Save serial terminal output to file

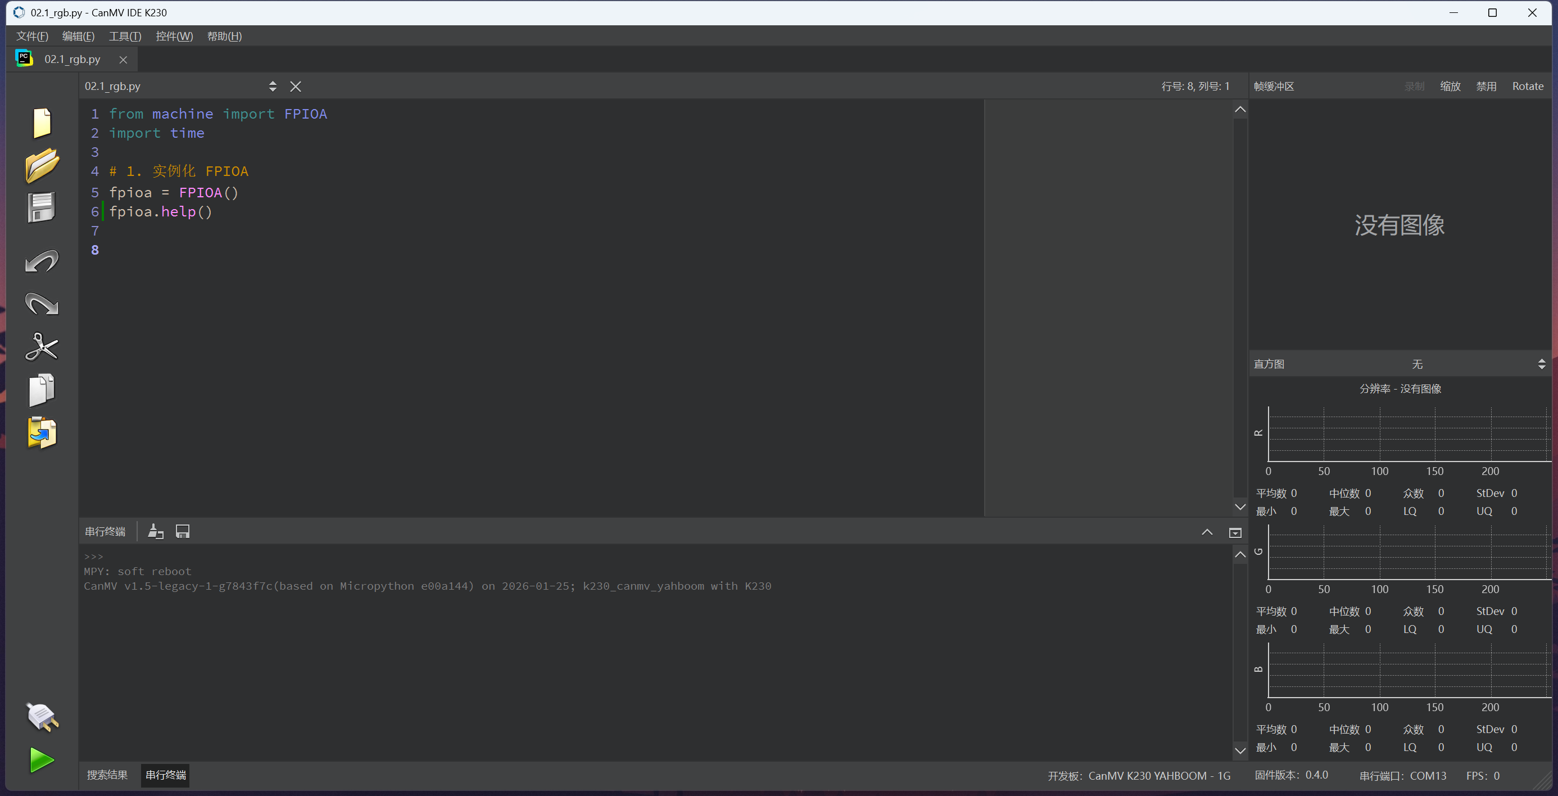(x=182, y=532)
